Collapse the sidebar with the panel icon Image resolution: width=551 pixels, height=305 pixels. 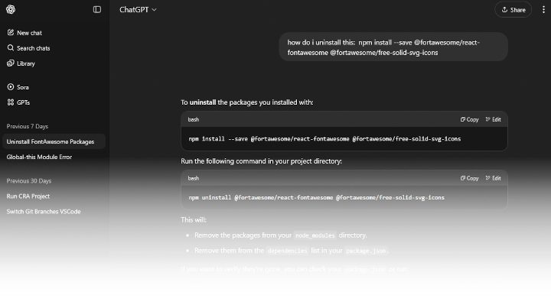(x=97, y=9)
